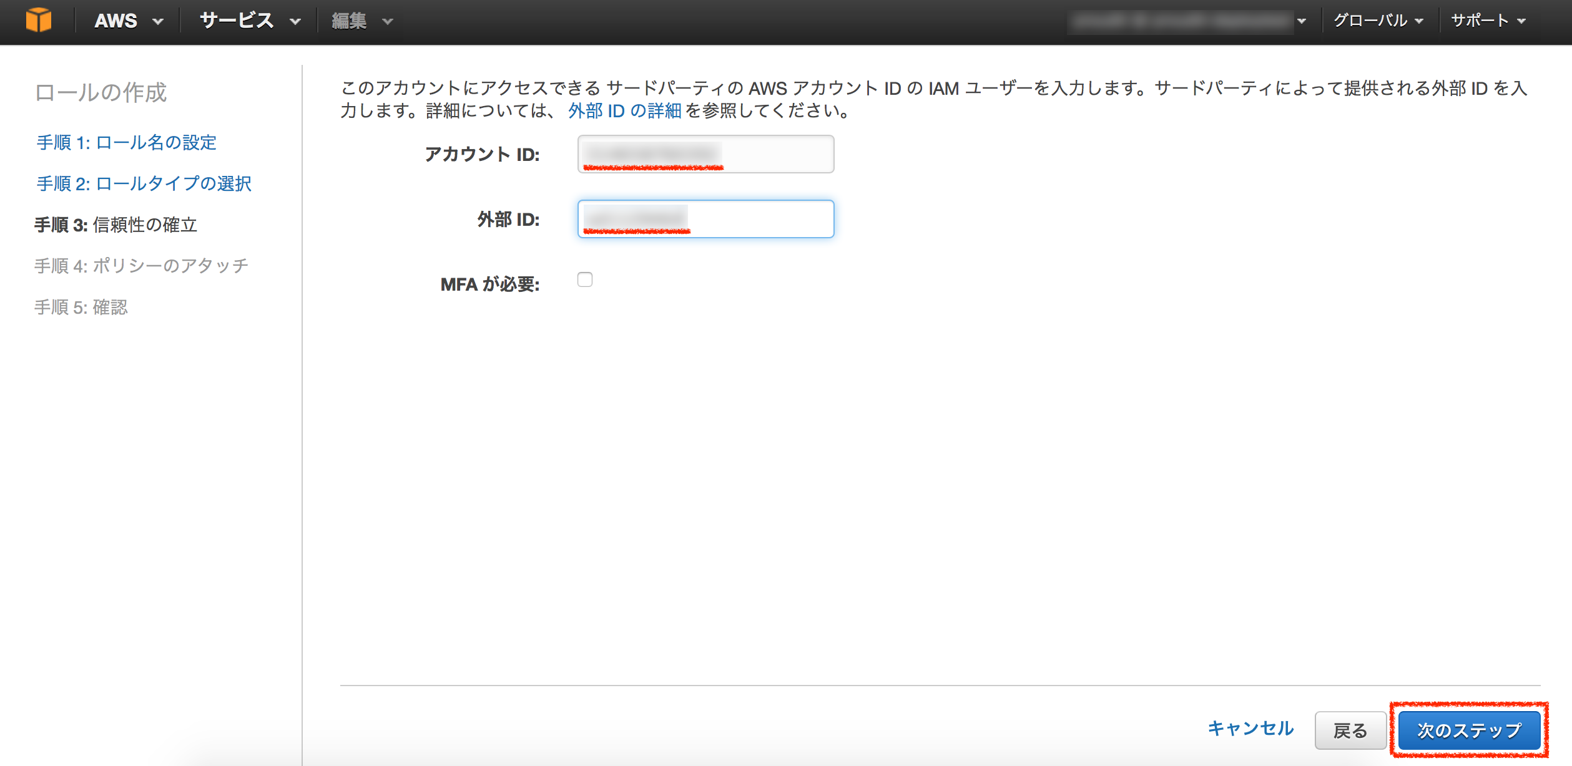Check the MFA requirement option
1572x766 pixels.
pos(585,281)
